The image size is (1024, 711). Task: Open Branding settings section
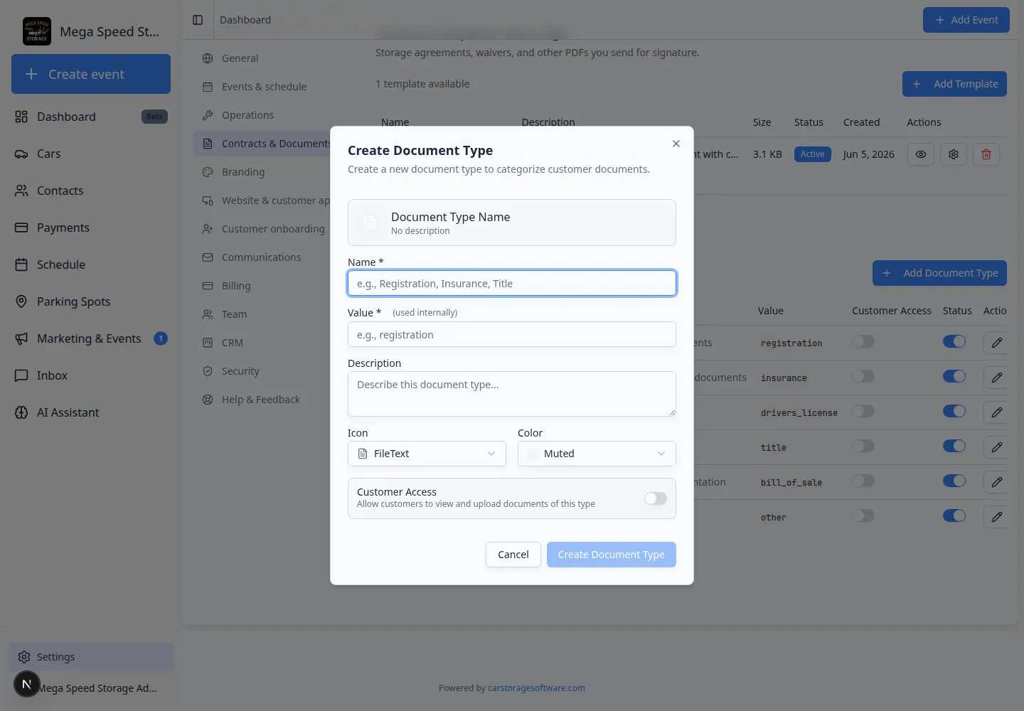point(263,172)
